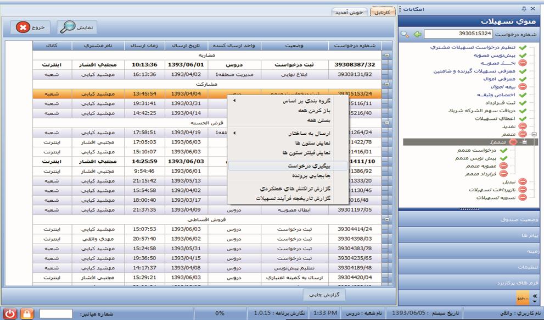Collapse the مضاربه group in the grid
The image size is (544, 320).
tap(388, 56)
